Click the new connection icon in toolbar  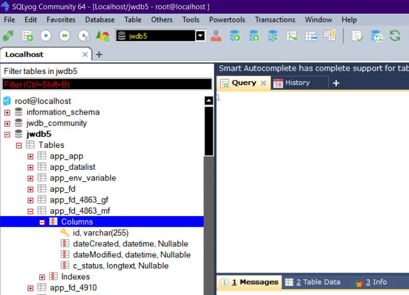pyautogui.click(x=8, y=36)
